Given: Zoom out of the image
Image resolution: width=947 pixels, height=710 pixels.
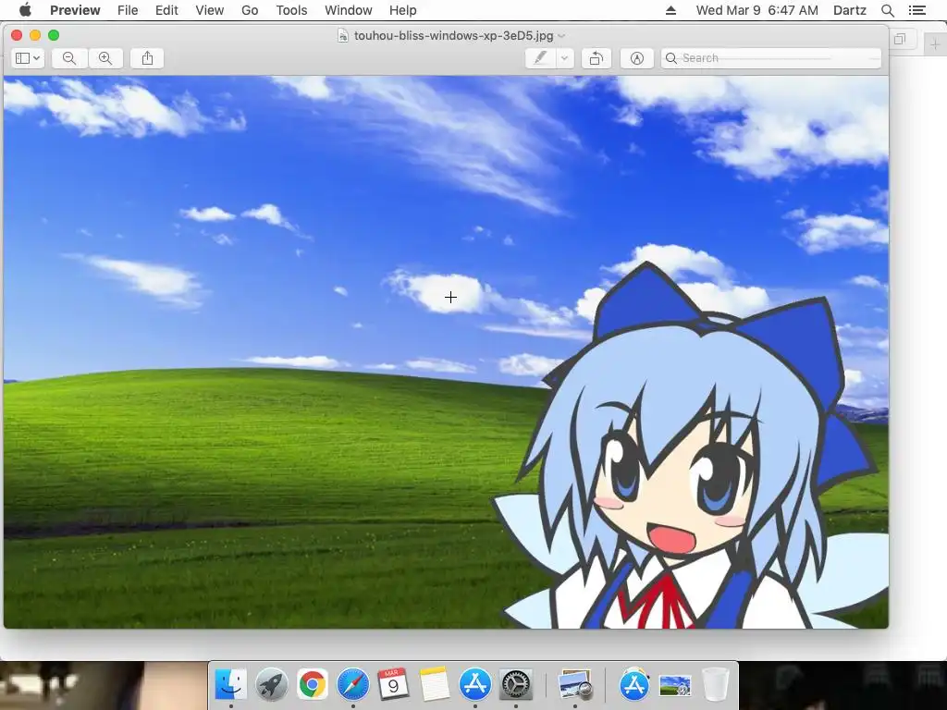Looking at the screenshot, I should pyautogui.click(x=69, y=58).
